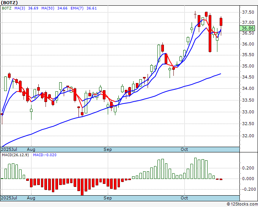Click Sep on the price chart axis

[108, 149]
